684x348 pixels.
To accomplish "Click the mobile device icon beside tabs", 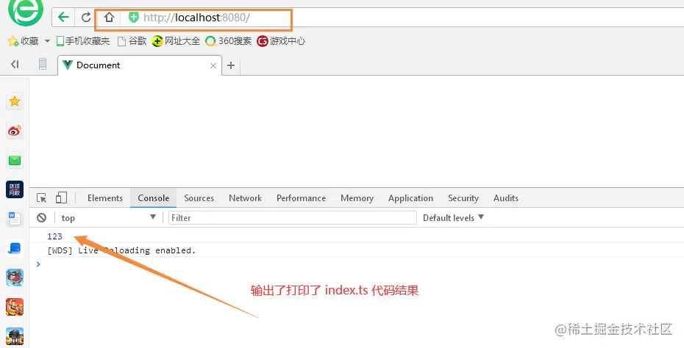I will coord(43,64).
